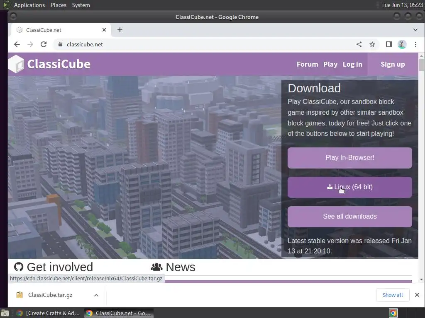Click Show all downloads button
Viewport: 425px width, 318px height.
(393, 295)
